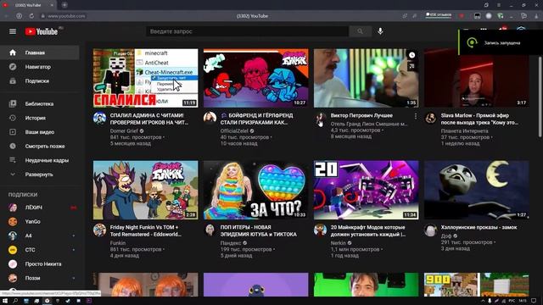Screen dimensions: 543x305
Task: Click the purple app icon in taskbar
Action: click(89, 301)
